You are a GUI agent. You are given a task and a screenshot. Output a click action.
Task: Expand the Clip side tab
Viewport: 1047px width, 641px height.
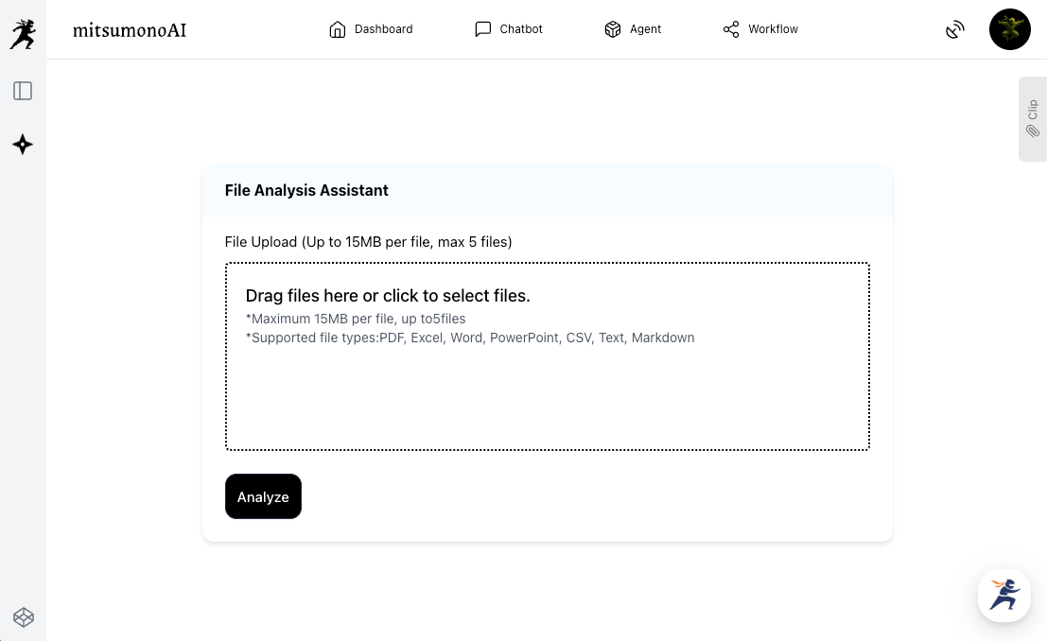click(x=1033, y=110)
